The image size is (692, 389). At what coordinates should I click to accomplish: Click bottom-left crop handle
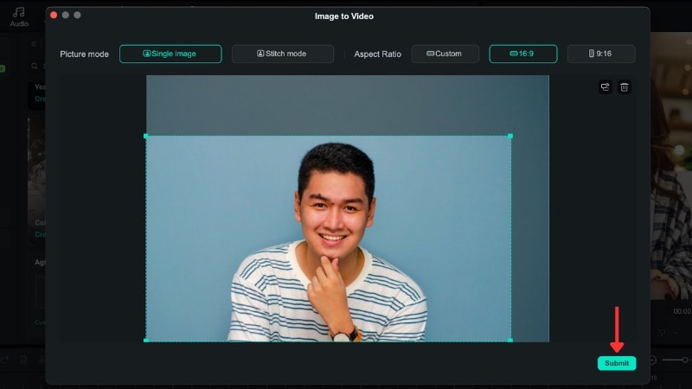click(x=146, y=340)
